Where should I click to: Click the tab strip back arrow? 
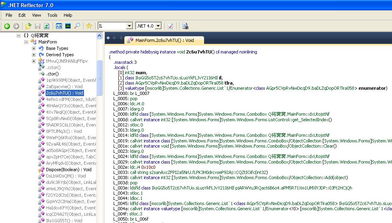click(108, 38)
